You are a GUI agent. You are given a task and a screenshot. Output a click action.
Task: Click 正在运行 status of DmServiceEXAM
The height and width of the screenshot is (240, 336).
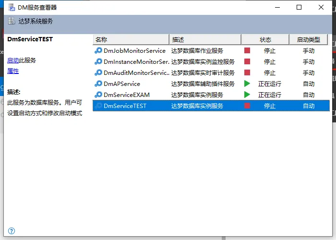[270, 95]
